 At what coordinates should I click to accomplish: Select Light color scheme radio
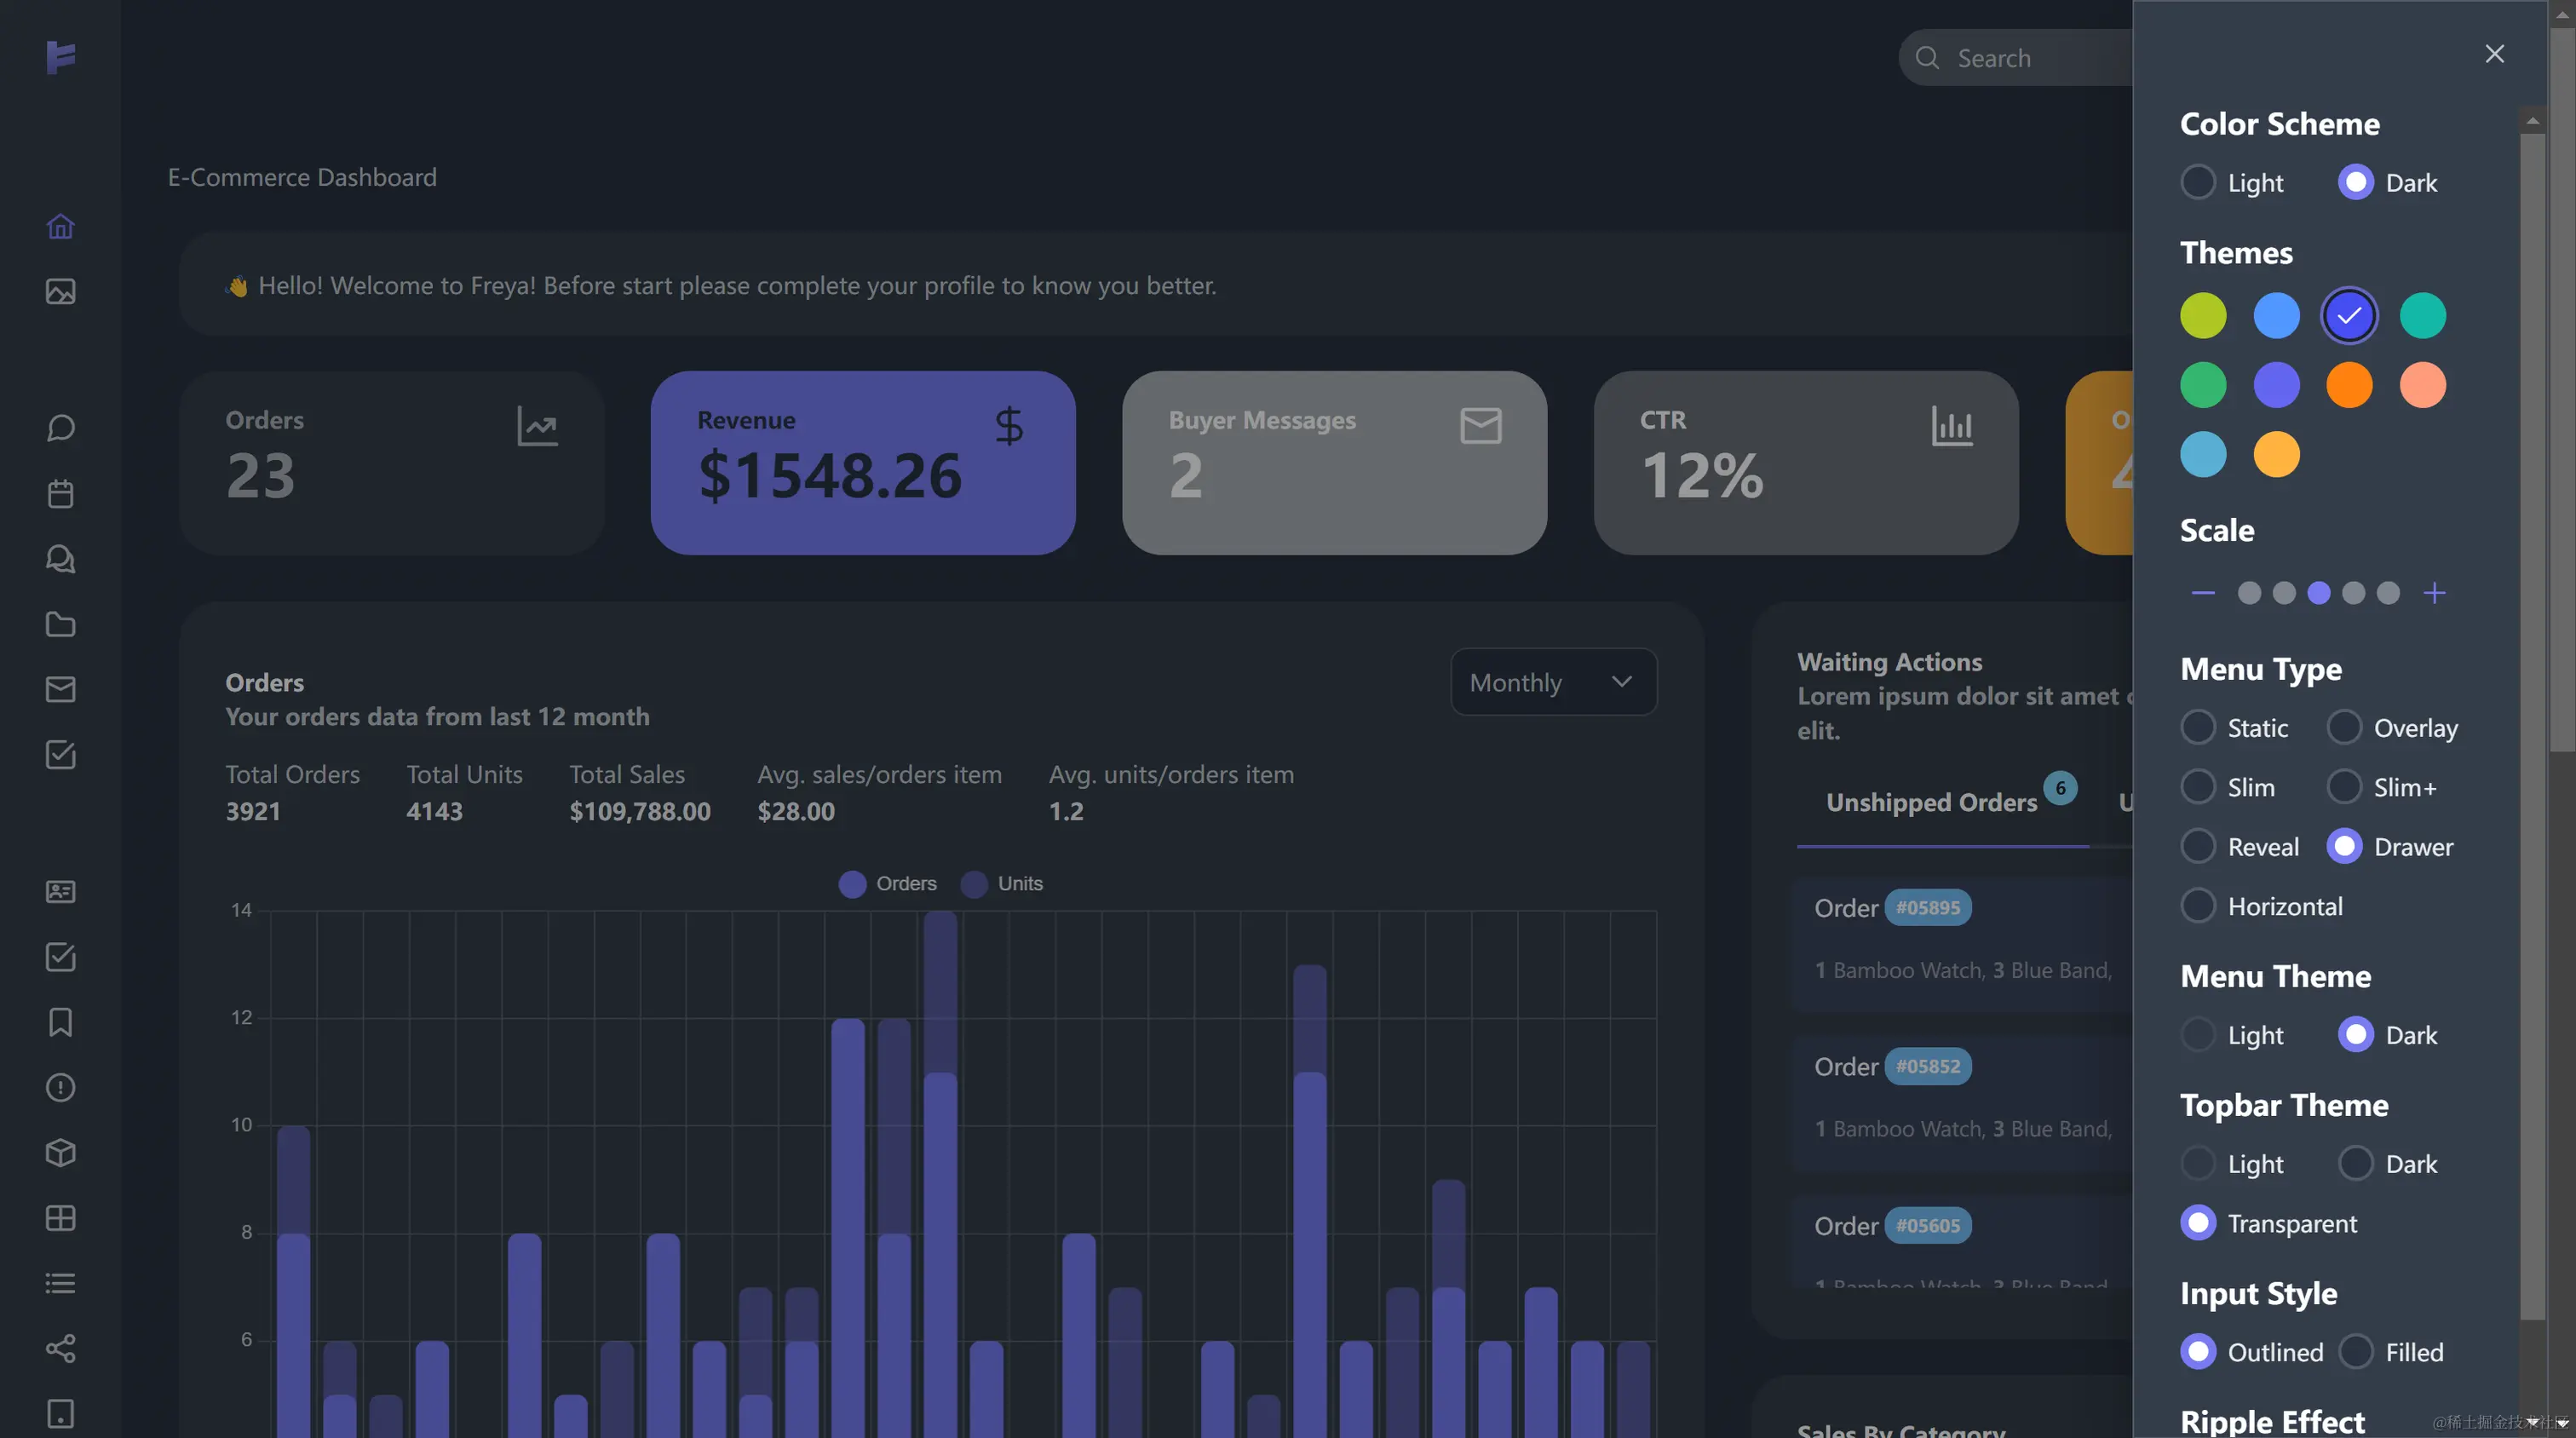pos(2198,182)
